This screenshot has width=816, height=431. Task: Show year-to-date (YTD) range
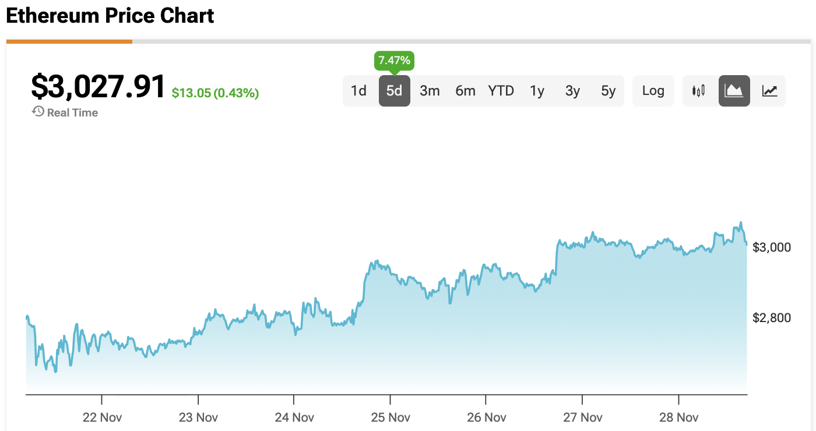coord(501,91)
